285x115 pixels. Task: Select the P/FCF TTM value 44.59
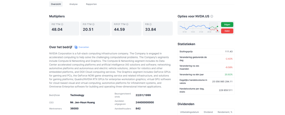[x=119, y=30]
